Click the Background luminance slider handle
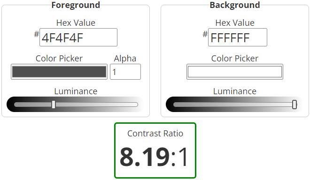This screenshot has height=180, width=310. [x=294, y=105]
